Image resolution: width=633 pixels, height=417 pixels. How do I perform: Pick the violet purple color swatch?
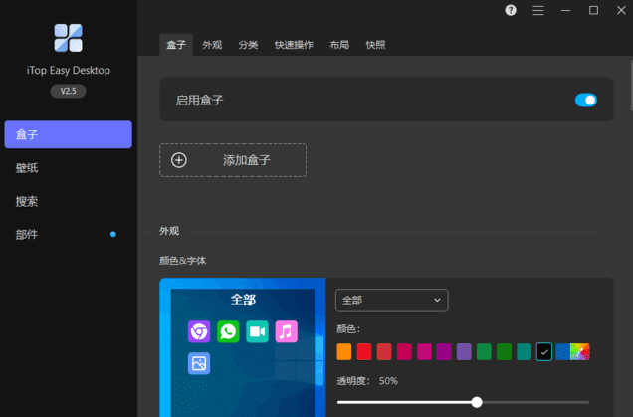pyautogui.click(x=464, y=351)
